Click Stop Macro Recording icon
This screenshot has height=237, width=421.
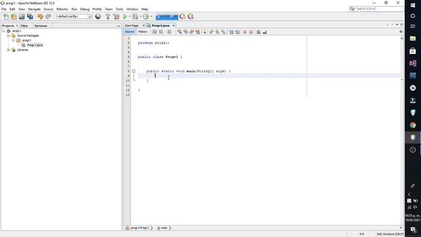coord(251,32)
